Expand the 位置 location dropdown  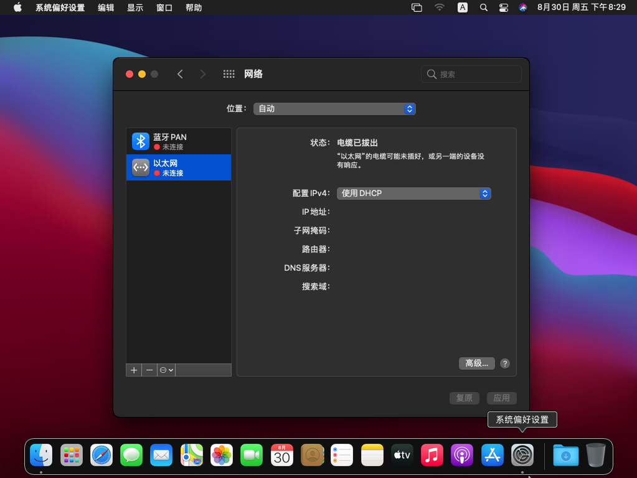334,109
